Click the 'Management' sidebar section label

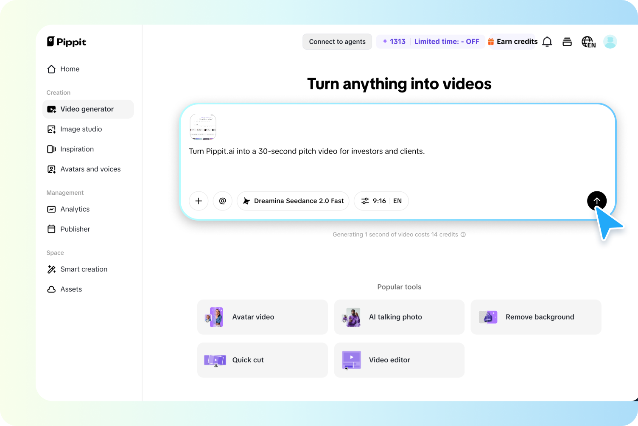[65, 193]
